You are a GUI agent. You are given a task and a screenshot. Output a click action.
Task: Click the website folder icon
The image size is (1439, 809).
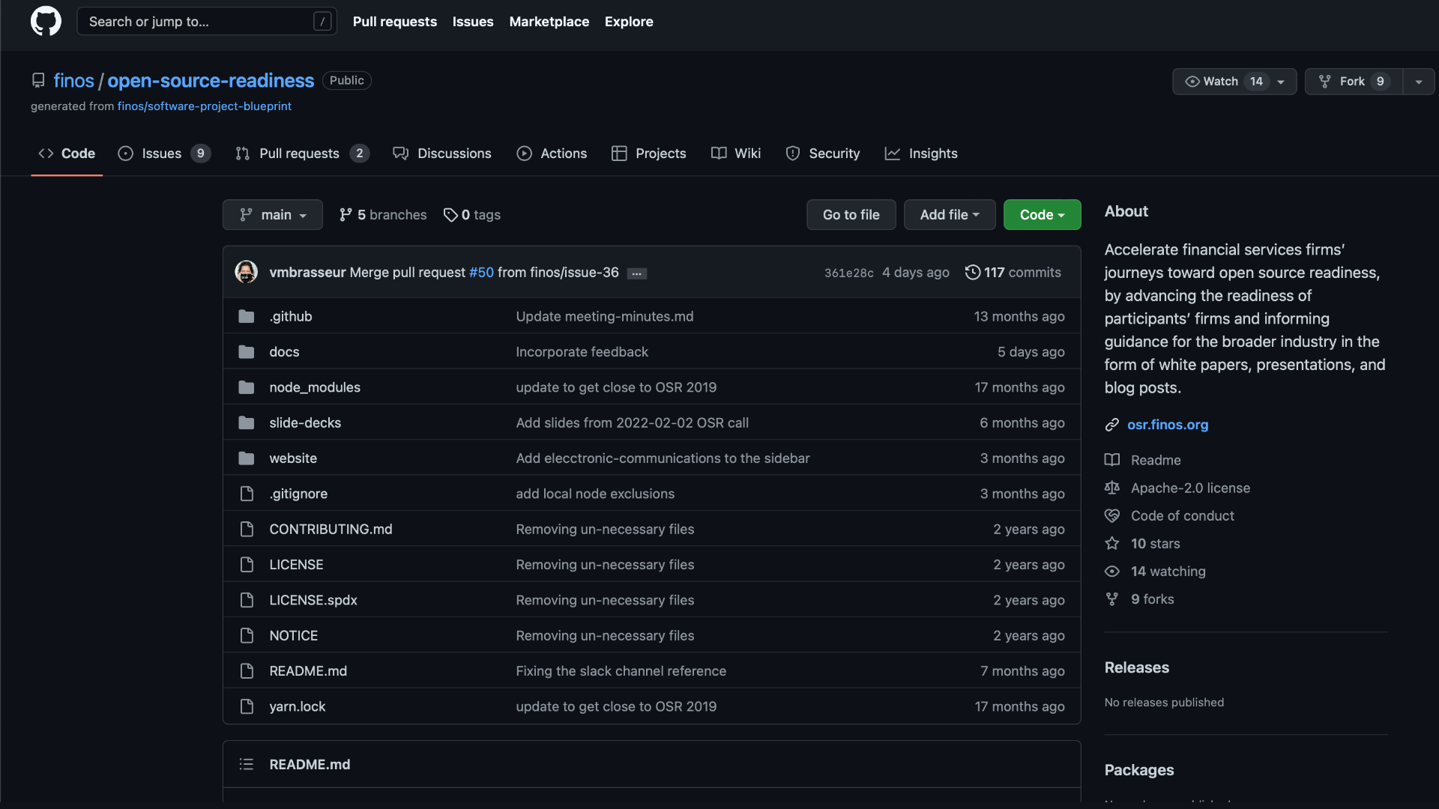click(246, 458)
